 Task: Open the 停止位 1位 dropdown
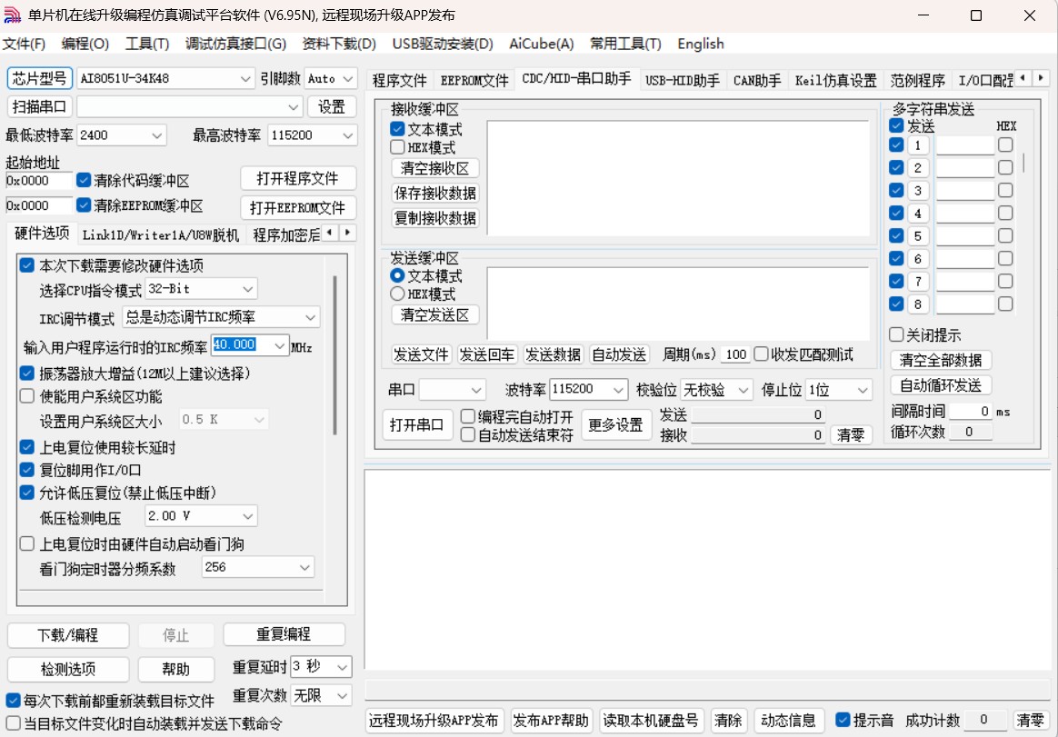tap(863, 390)
